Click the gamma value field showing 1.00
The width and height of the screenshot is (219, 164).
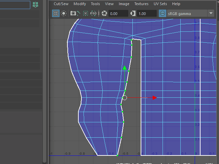click(146, 14)
